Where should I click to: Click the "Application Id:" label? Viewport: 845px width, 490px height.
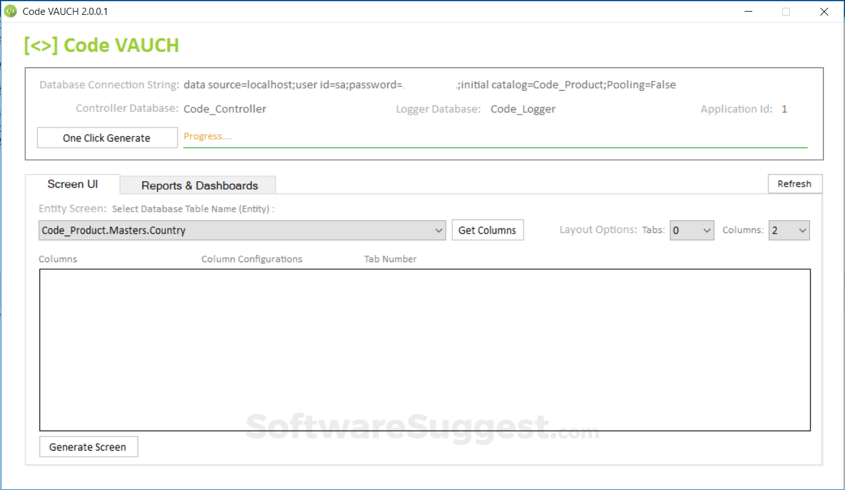click(x=737, y=109)
